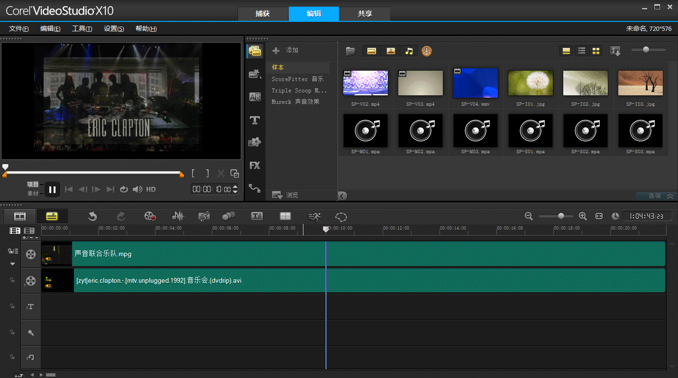
Task: Switch library to list view
Action: tap(582, 51)
